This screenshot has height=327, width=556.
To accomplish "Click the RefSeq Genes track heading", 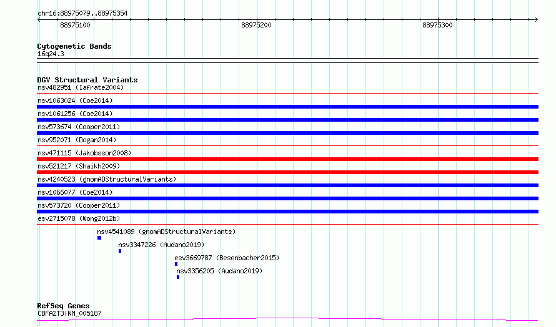I will 63,306.
